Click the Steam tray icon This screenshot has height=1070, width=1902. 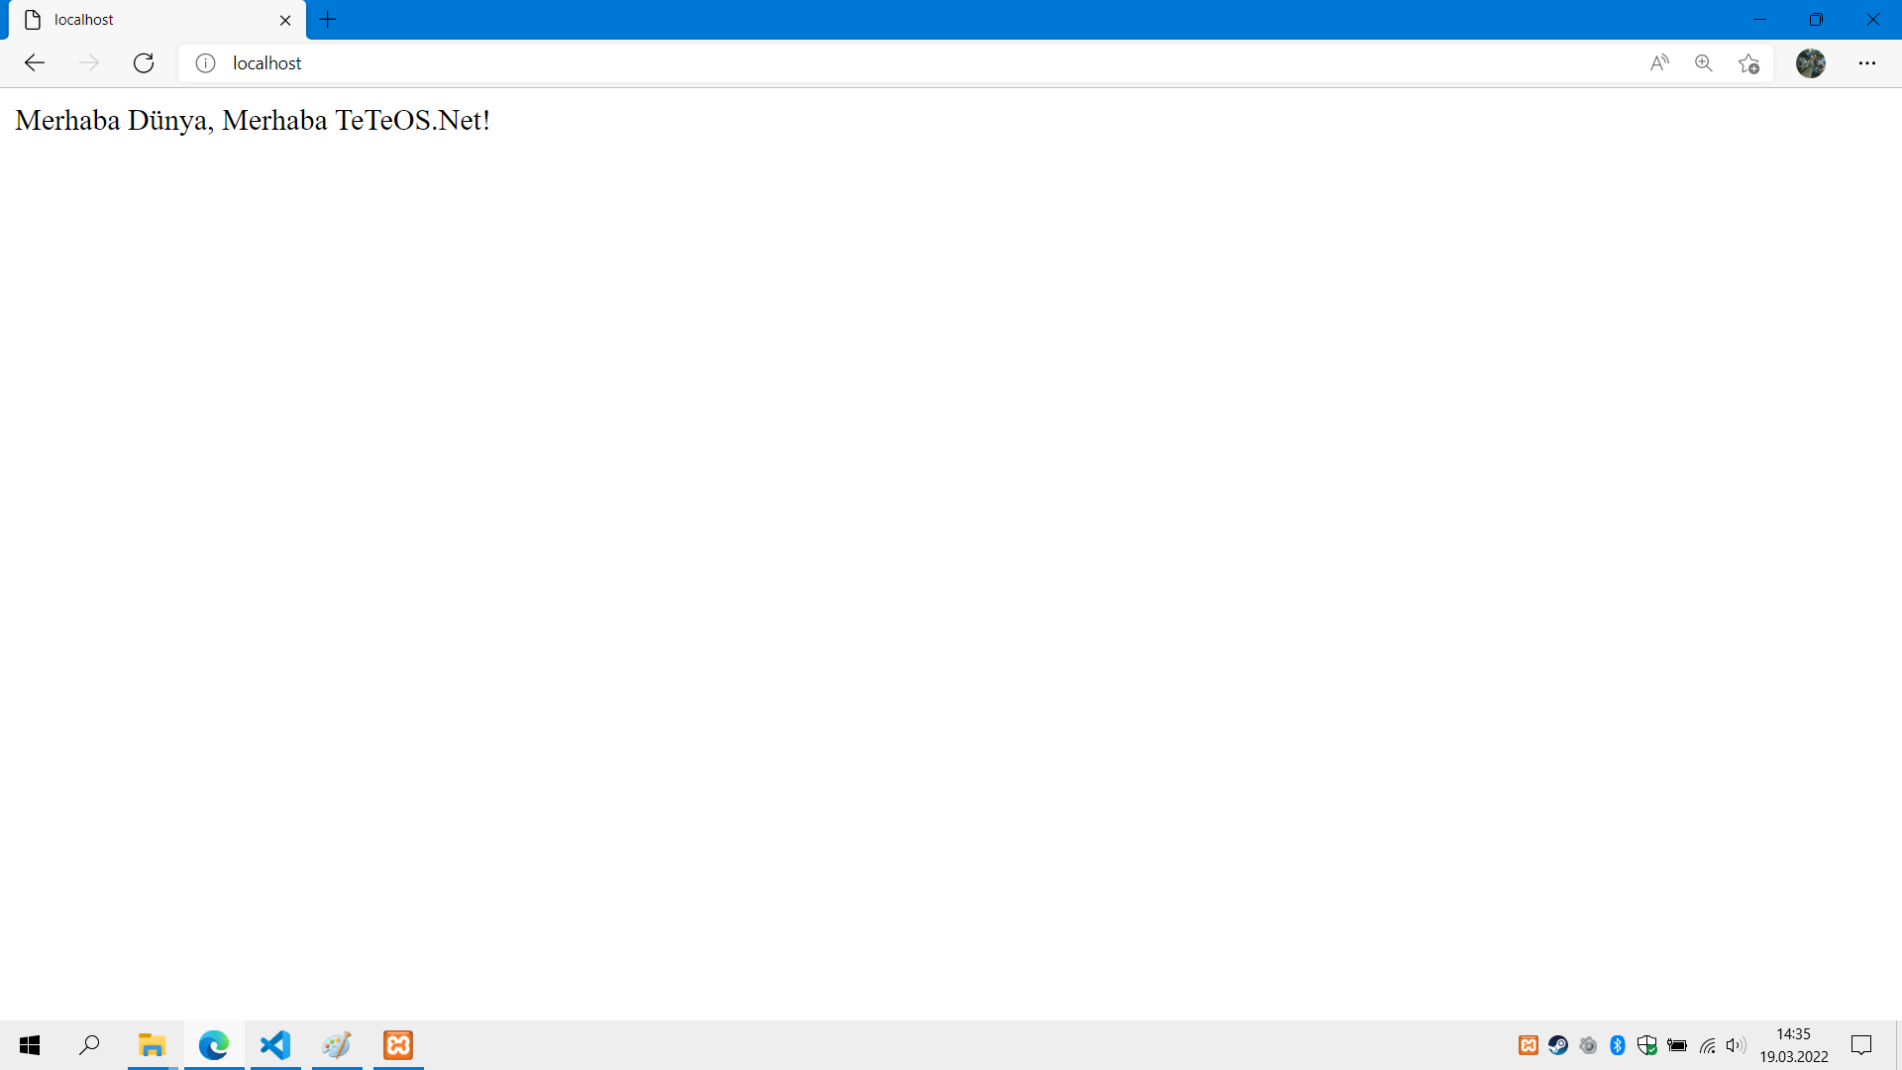[1558, 1045]
